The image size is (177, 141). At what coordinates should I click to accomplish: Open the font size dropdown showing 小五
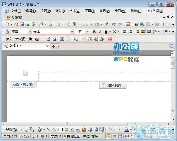87,32
